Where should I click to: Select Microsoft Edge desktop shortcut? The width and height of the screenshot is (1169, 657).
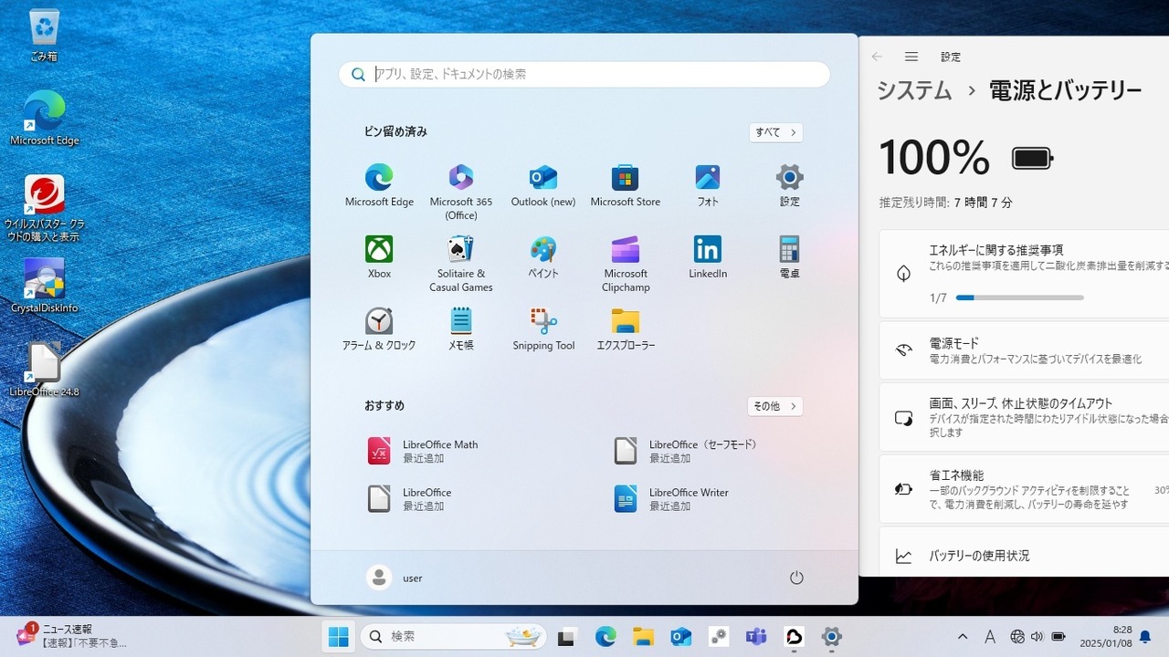[x=44, y=119]
